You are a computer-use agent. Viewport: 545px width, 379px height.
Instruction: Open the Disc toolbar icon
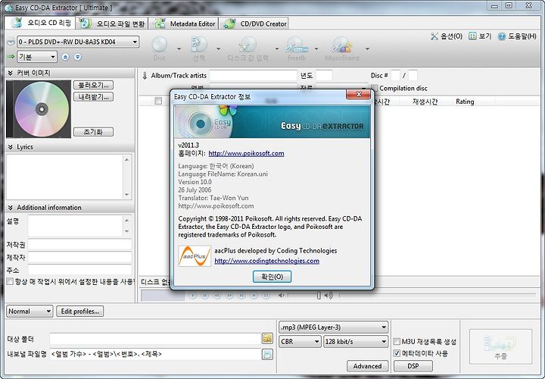point(160,45)
